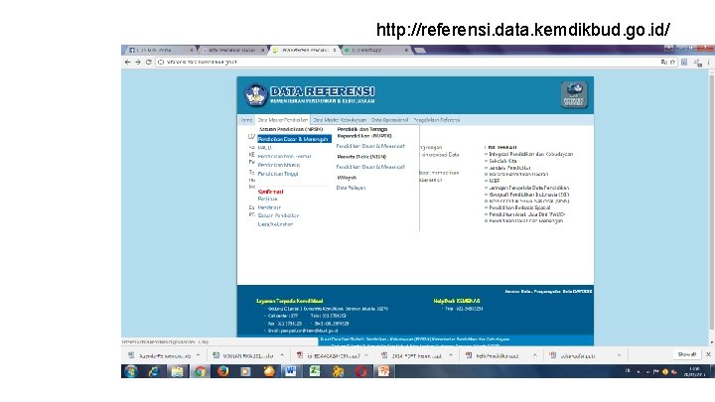Click the browser forward arrow
This screenshot has width=715, height=402.
point(138,62)
